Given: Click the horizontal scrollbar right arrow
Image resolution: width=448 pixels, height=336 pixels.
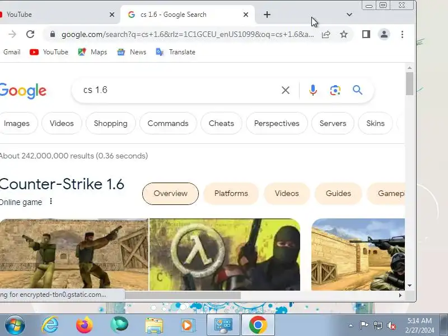Looking at the screenshot, I should [400, 295].
